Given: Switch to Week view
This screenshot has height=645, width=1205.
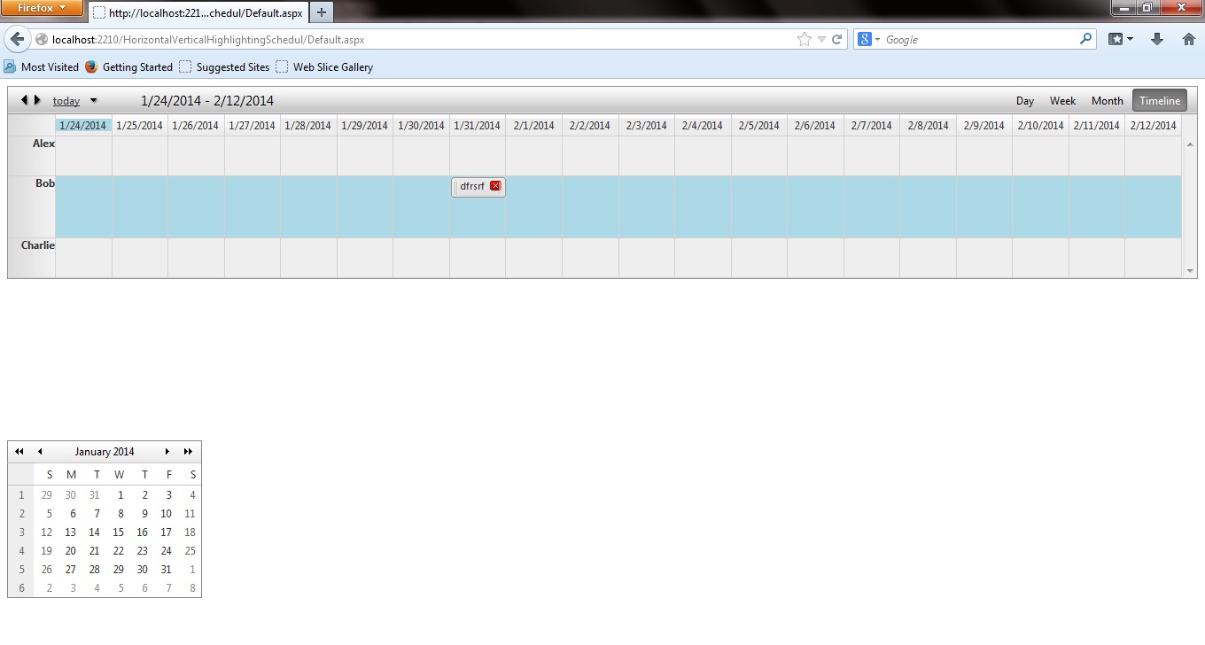Looking at the screenshot, I should click(1062, 101).
